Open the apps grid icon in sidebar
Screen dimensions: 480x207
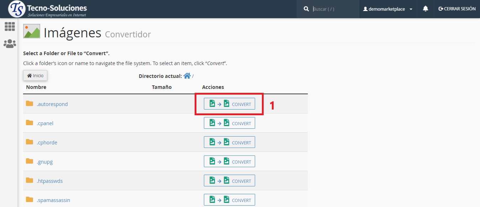pos(10,26)
